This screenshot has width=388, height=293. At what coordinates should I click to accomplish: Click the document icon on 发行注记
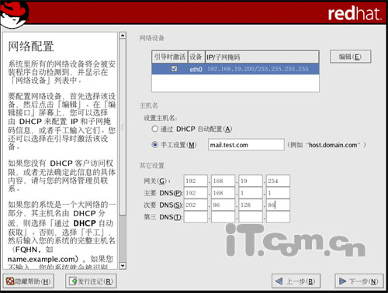point(73,281)
